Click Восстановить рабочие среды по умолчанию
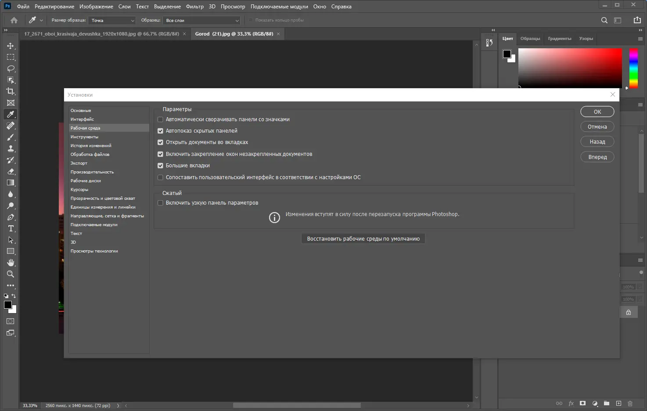This screenshot has height=411, width=647. pos(363,239)
